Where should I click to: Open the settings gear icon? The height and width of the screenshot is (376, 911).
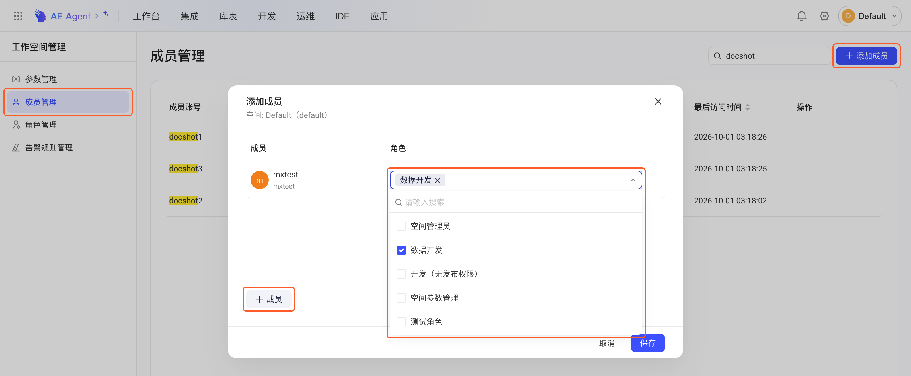pos(824,16)
